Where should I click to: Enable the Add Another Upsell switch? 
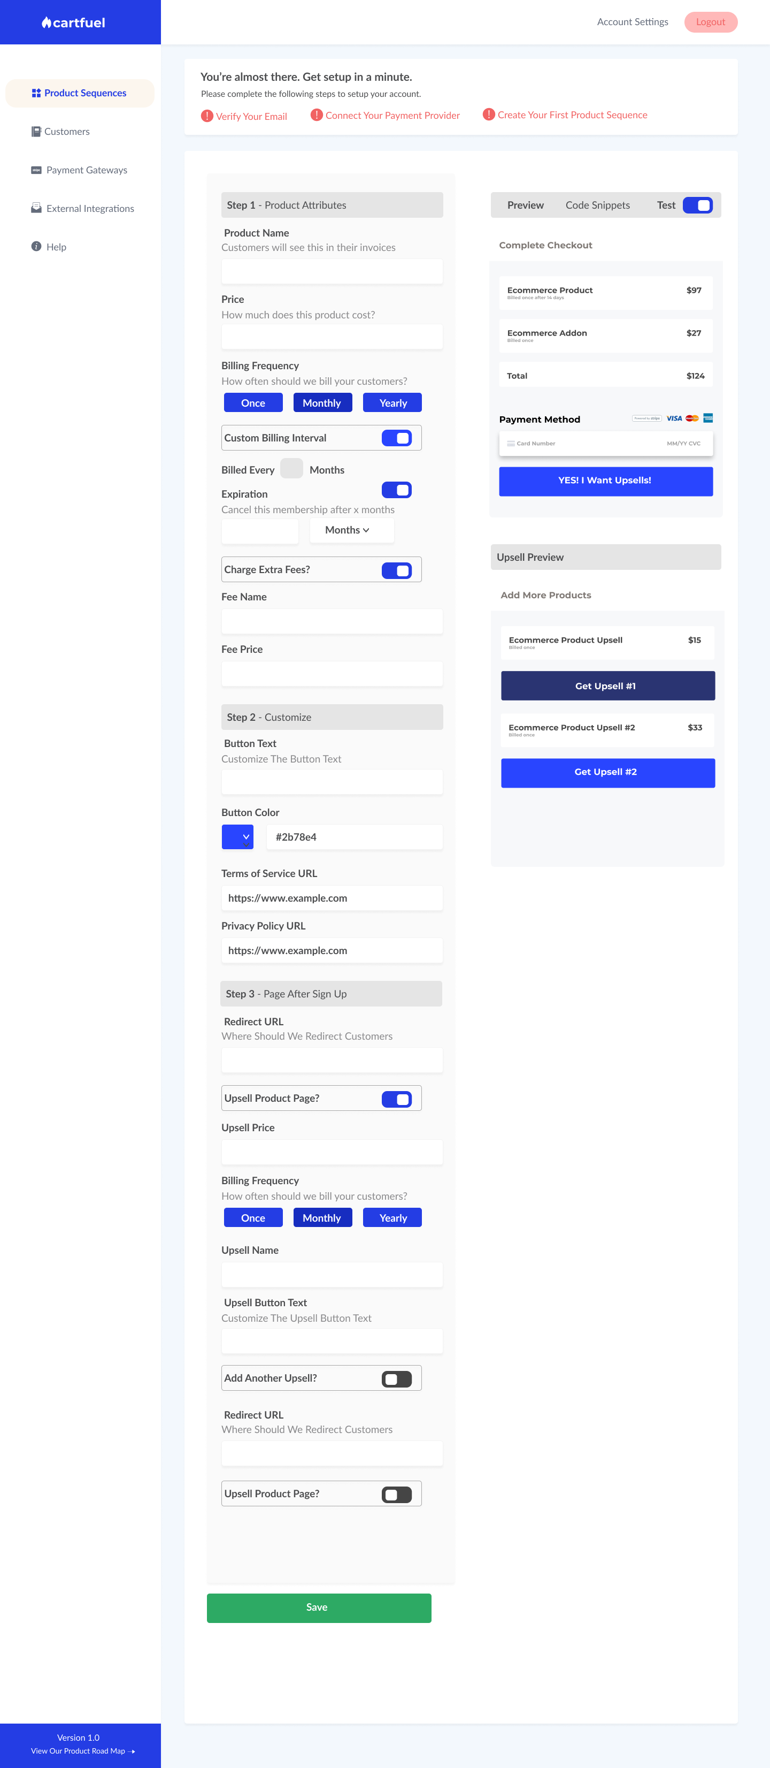(x=396, y=1379)
